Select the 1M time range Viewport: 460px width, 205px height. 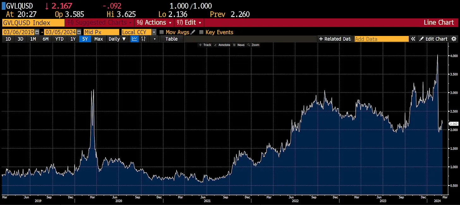(x=33, y=39)
